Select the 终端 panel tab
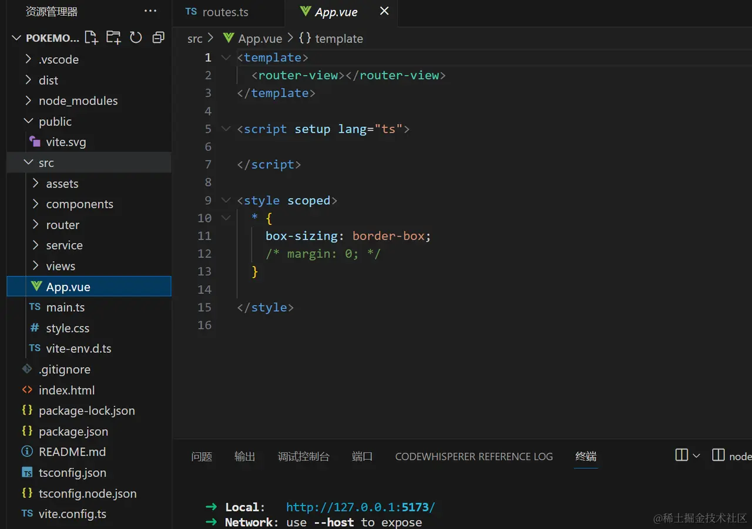 coord(586,456)
